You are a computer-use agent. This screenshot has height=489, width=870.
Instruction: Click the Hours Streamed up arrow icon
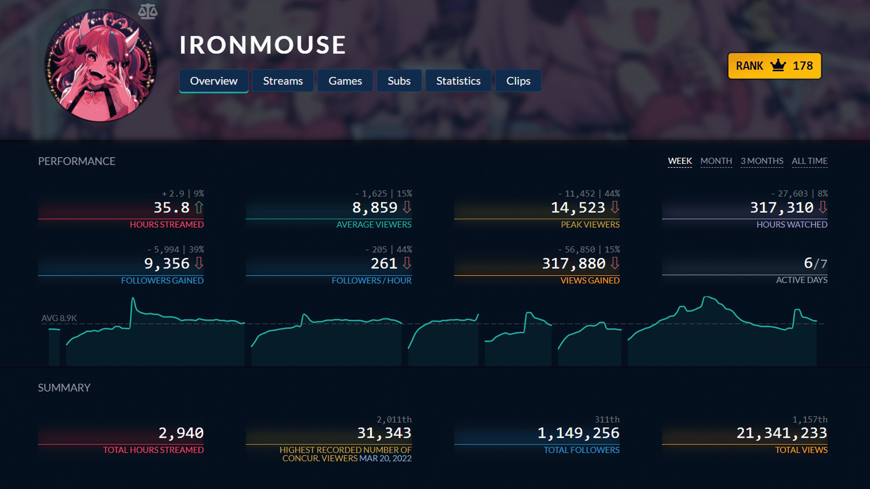[x=199, y=207]
